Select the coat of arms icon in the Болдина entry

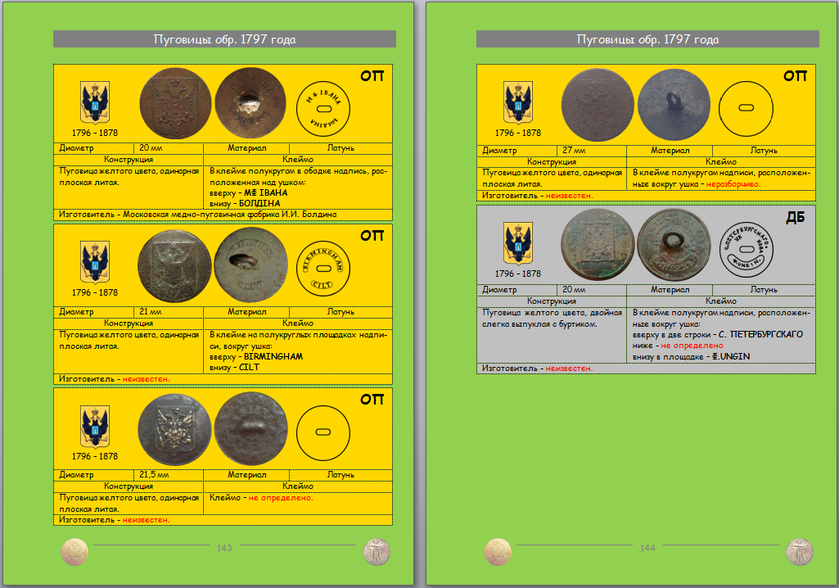coord(94,102)
